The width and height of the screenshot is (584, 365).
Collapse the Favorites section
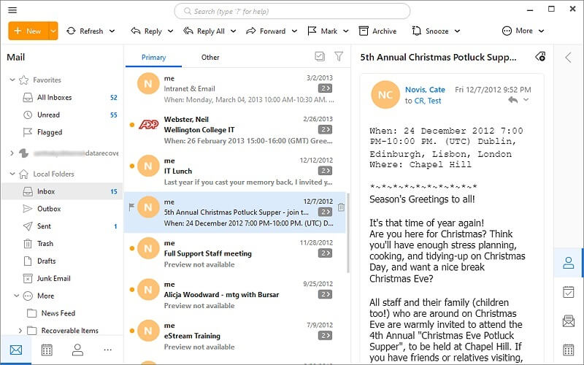pos(12,80)
